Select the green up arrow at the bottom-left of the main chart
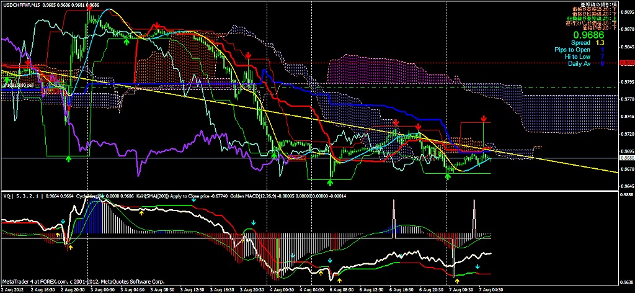The image size is (635, 293). click(x=68, y=160)
